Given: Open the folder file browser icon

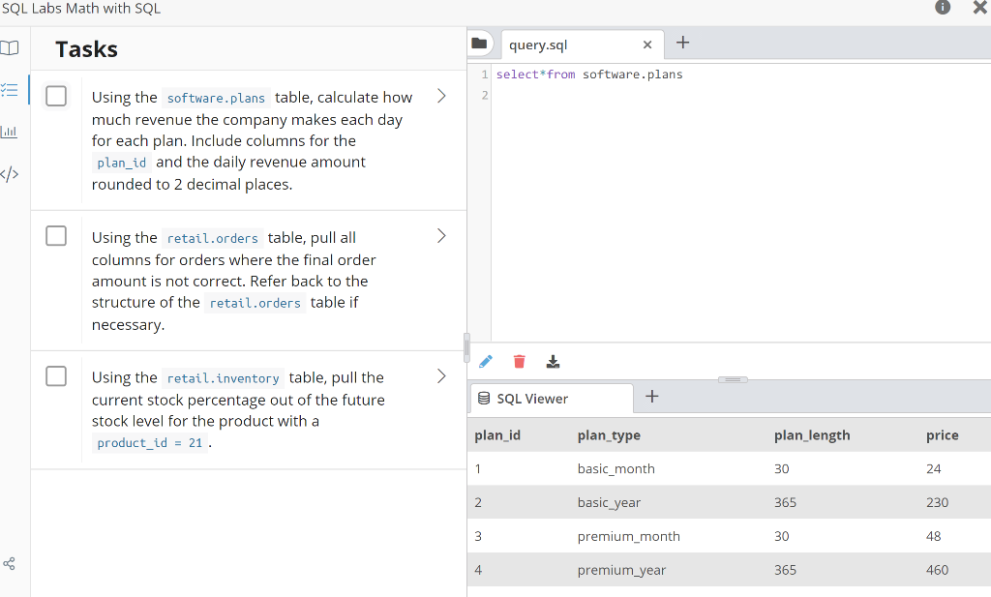Looking at the screenshot, I should 480,44.
